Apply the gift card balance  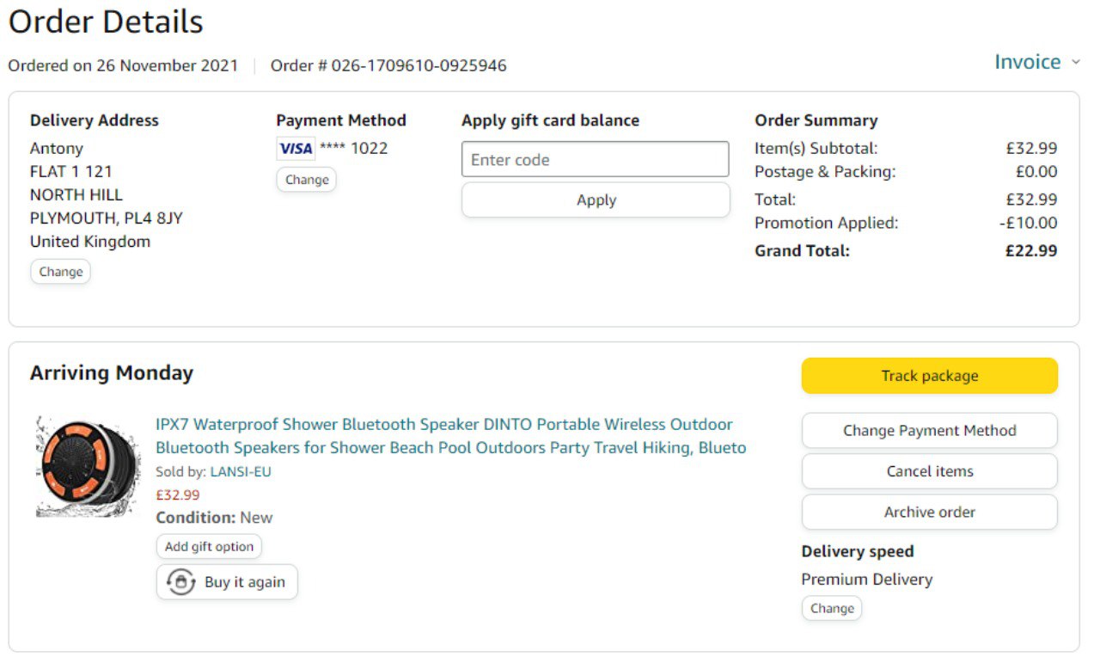pos(596,200)
